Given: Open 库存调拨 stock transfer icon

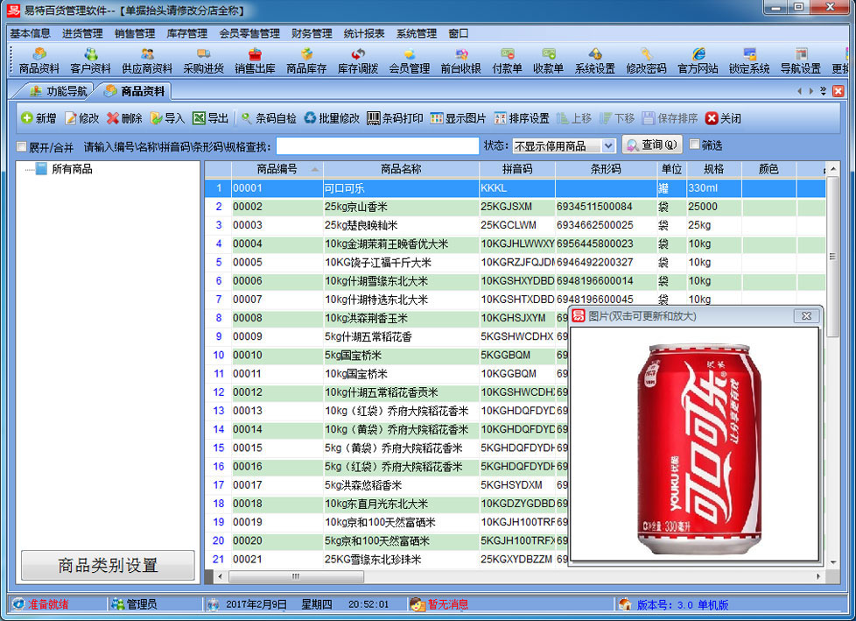Looking at the screenshot, I should coord(358,60).
